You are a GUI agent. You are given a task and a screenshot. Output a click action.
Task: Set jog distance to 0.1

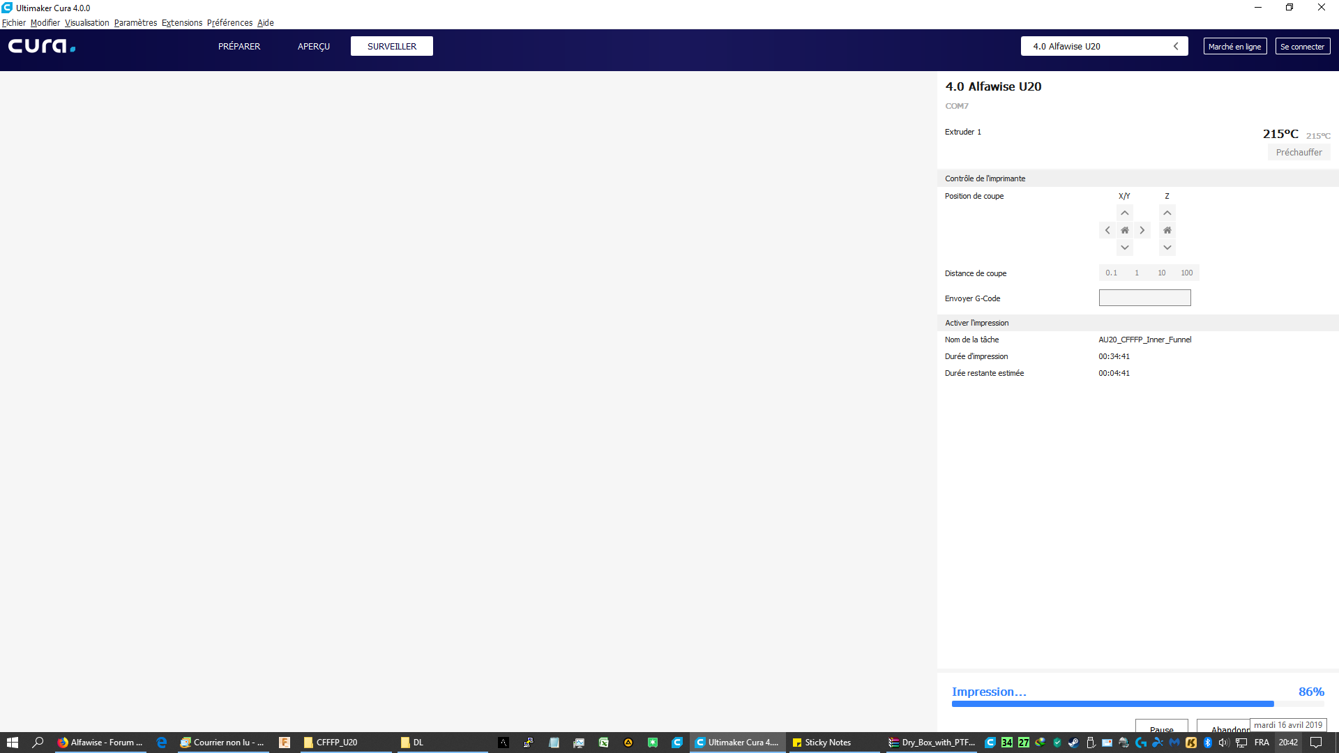click(1111, 273)
